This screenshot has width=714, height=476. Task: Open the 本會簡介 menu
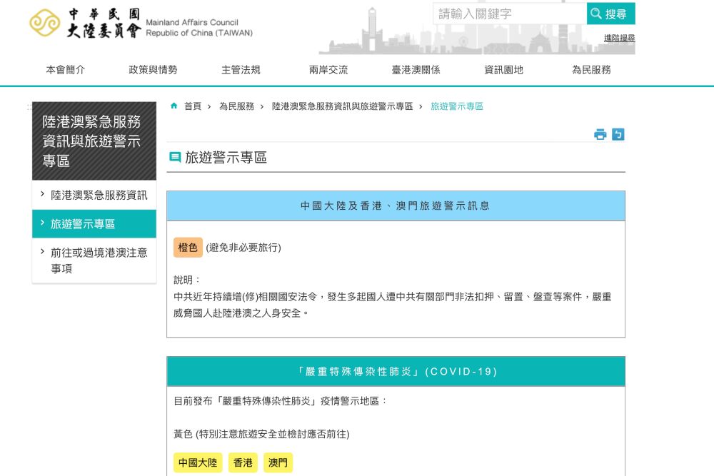pos(66,70)
